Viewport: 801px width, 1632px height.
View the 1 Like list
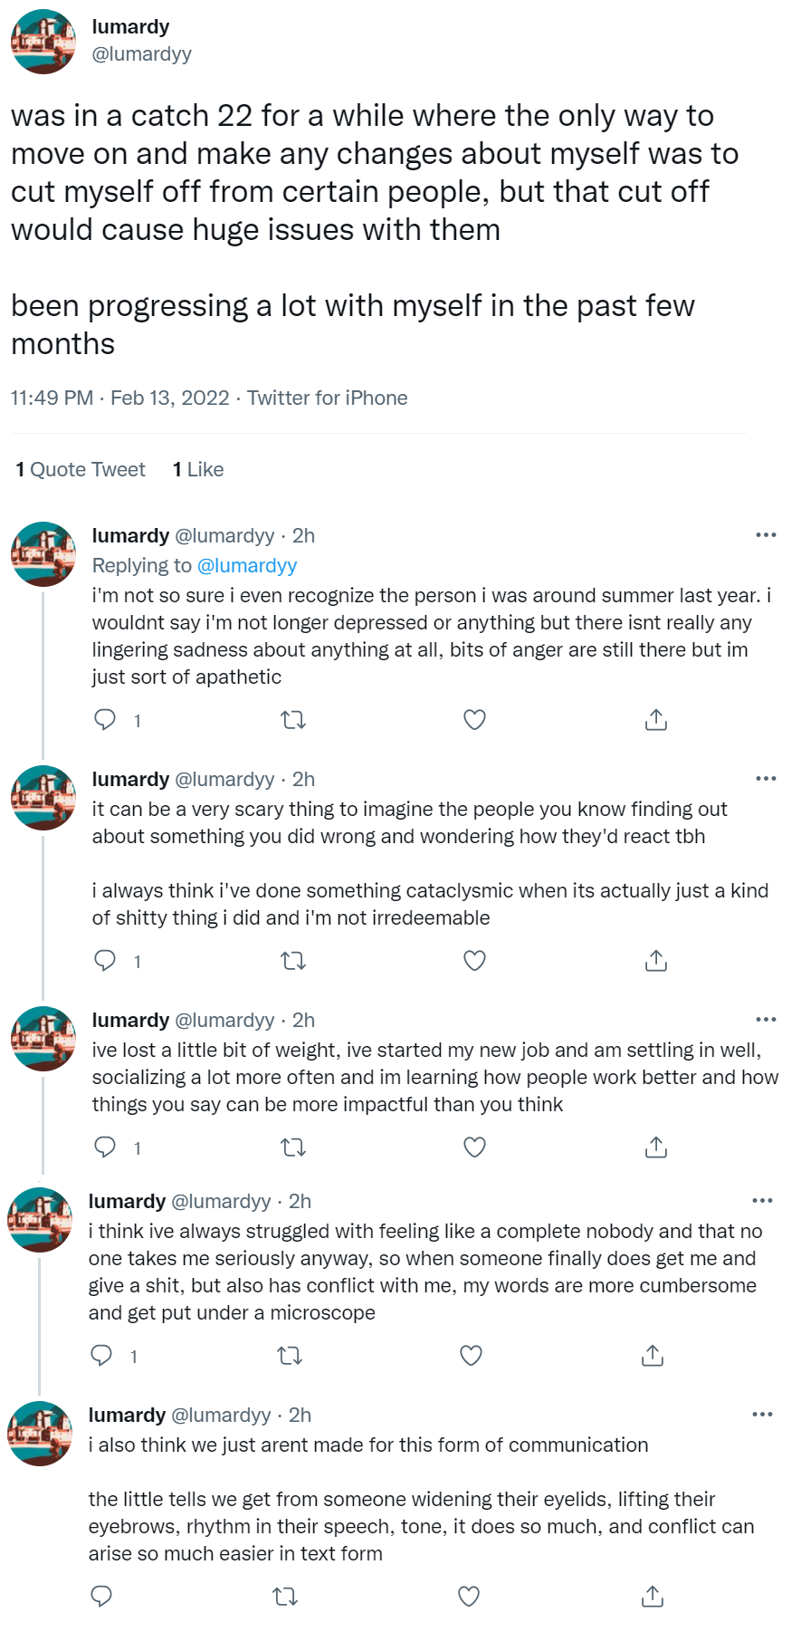[x=198, y=469]
